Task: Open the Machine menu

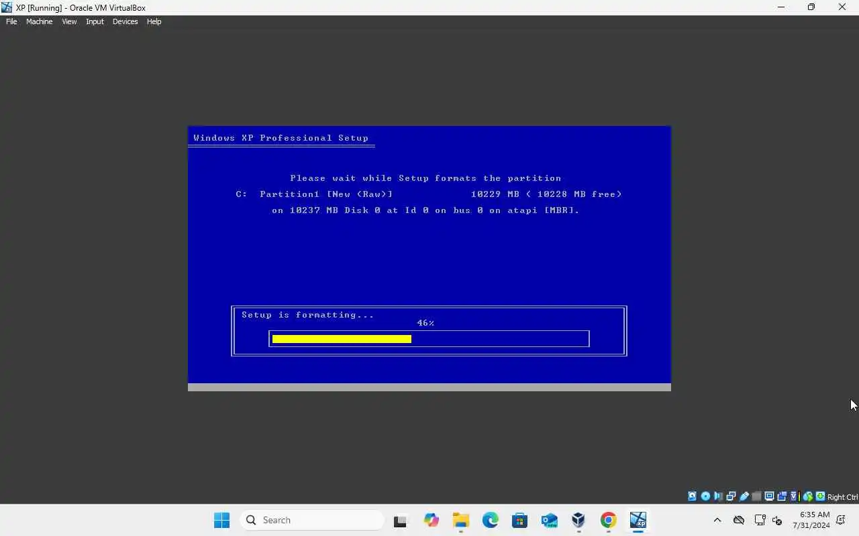Action: tap(39, 21)
